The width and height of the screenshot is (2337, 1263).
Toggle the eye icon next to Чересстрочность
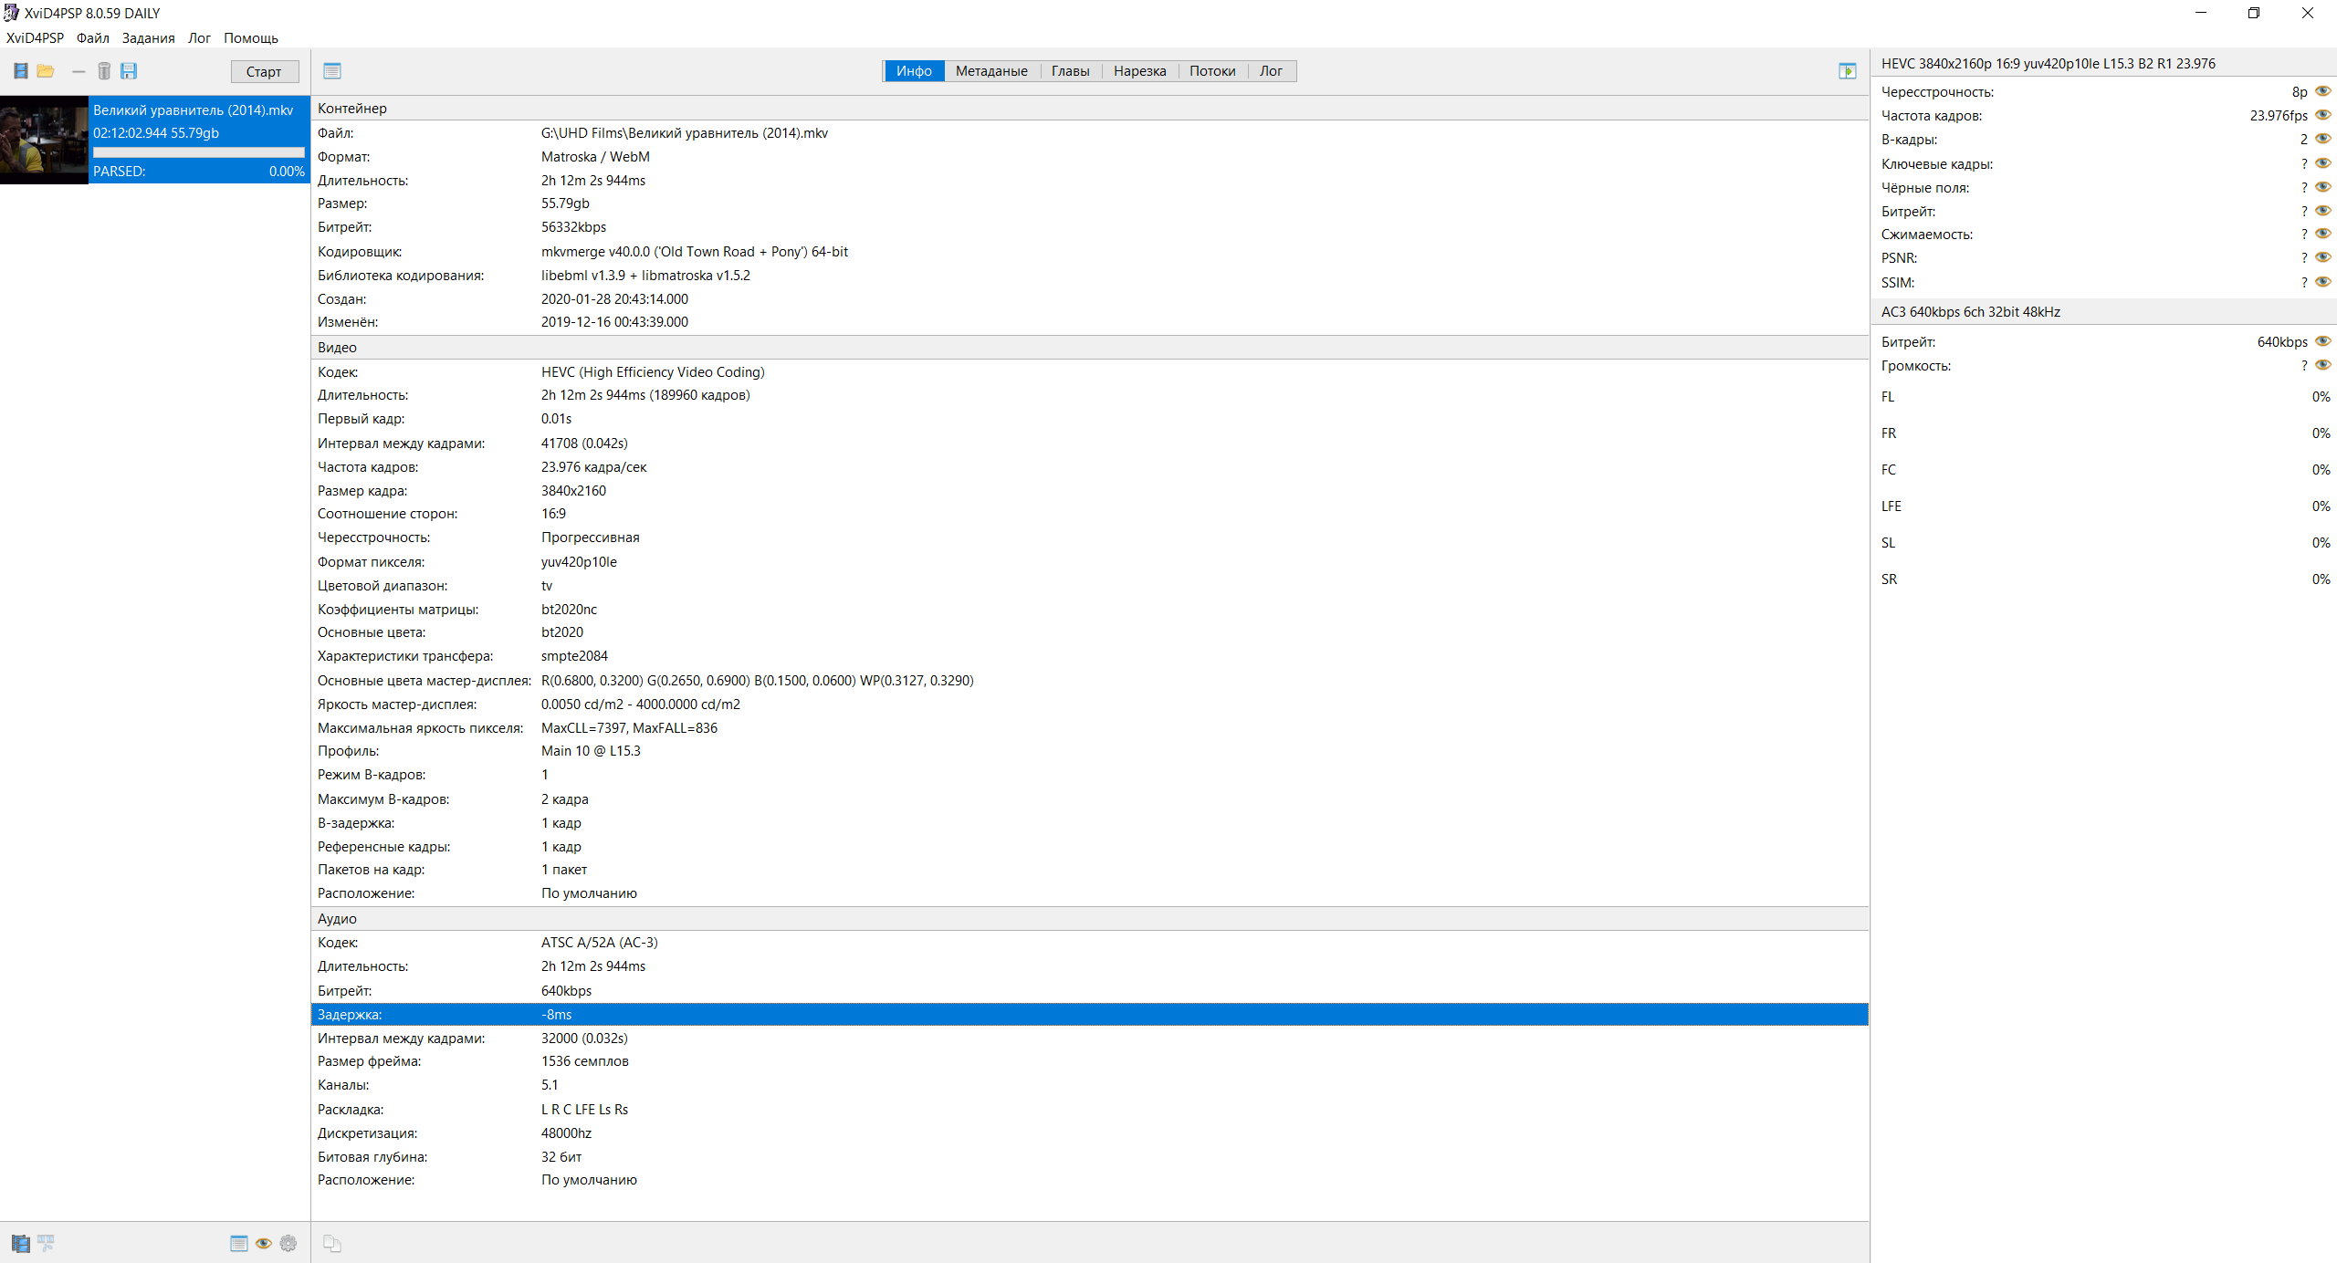[x=2323, y=91]
